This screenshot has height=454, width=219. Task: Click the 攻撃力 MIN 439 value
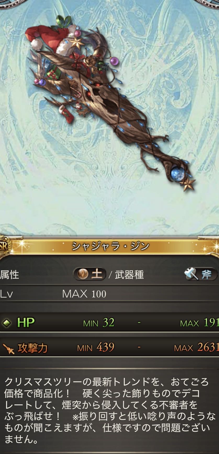pyautogui.click(x=96, y=348)
